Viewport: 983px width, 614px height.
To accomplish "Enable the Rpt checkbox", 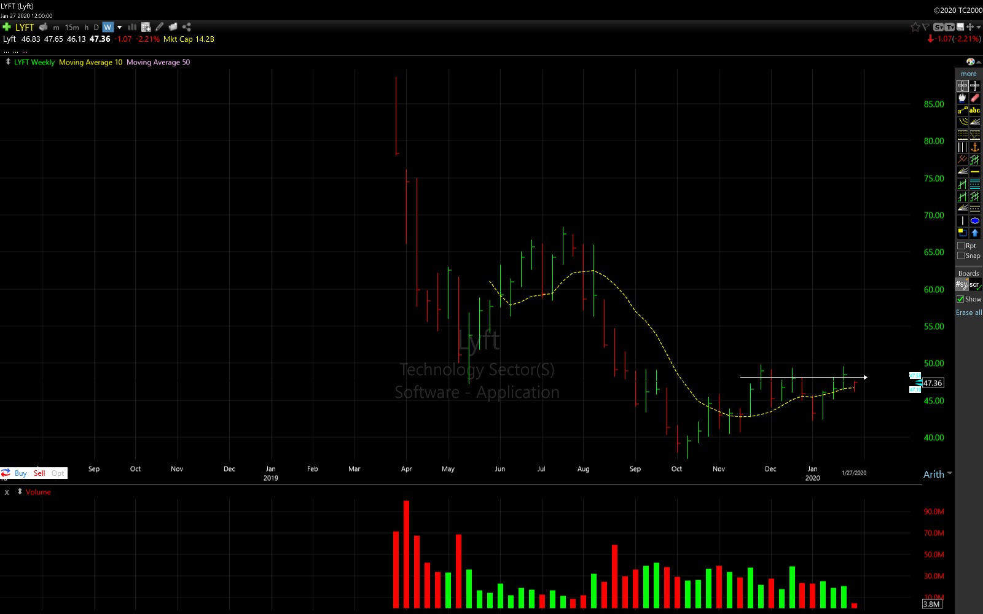I will pyautogui.click(x=961, y=246).
